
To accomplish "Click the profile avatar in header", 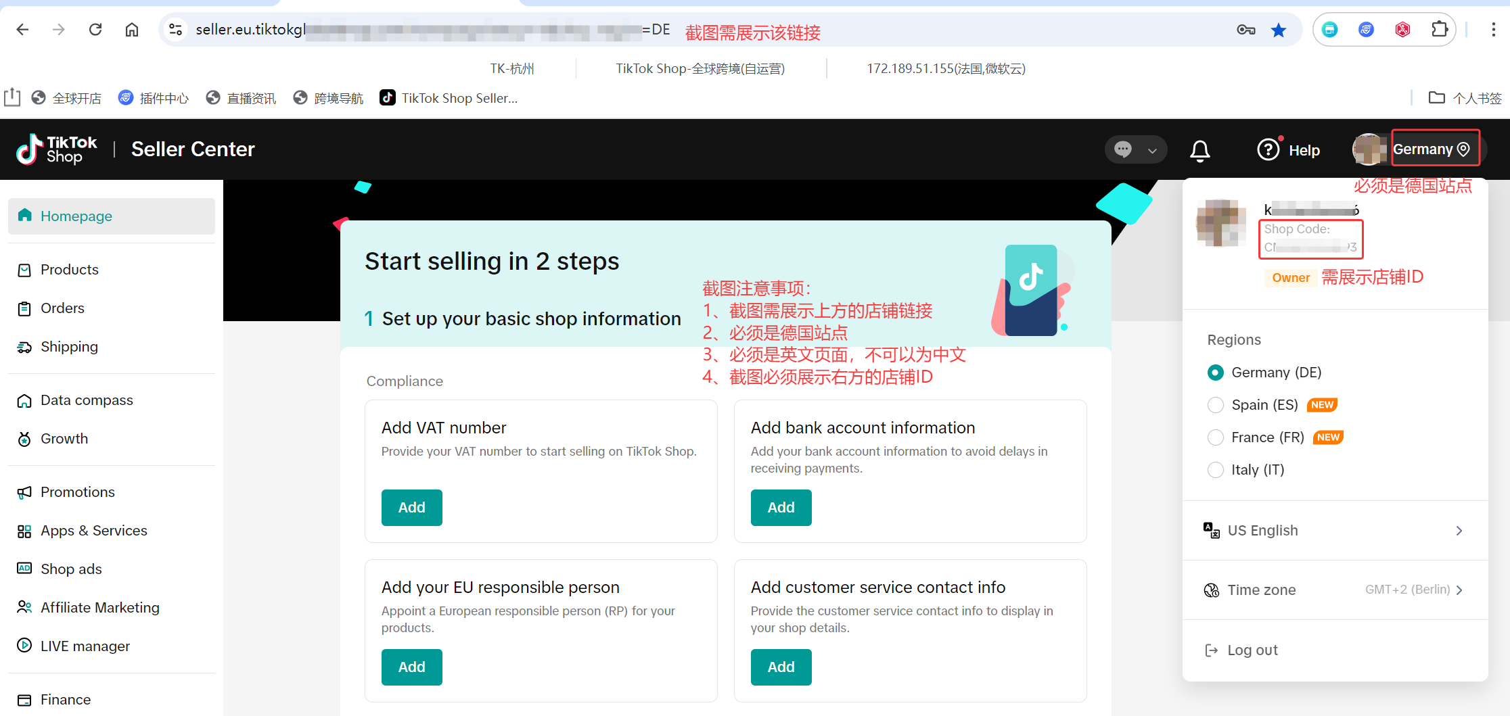I will click(1369, 149).
